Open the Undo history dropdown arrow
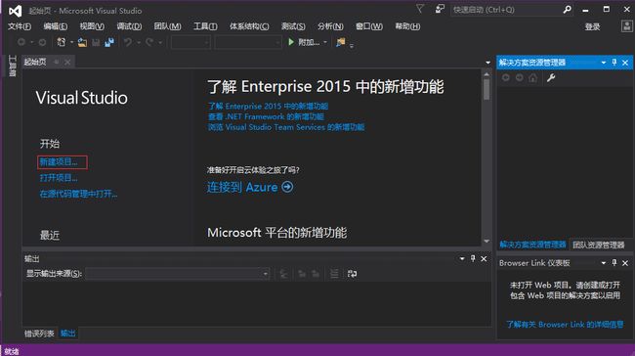Screen dimensions: 635x356 point(139,42)
